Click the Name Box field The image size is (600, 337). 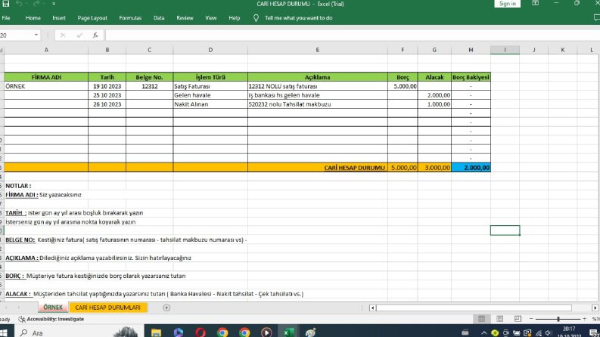pyautogui.click(x=16, y=36)
